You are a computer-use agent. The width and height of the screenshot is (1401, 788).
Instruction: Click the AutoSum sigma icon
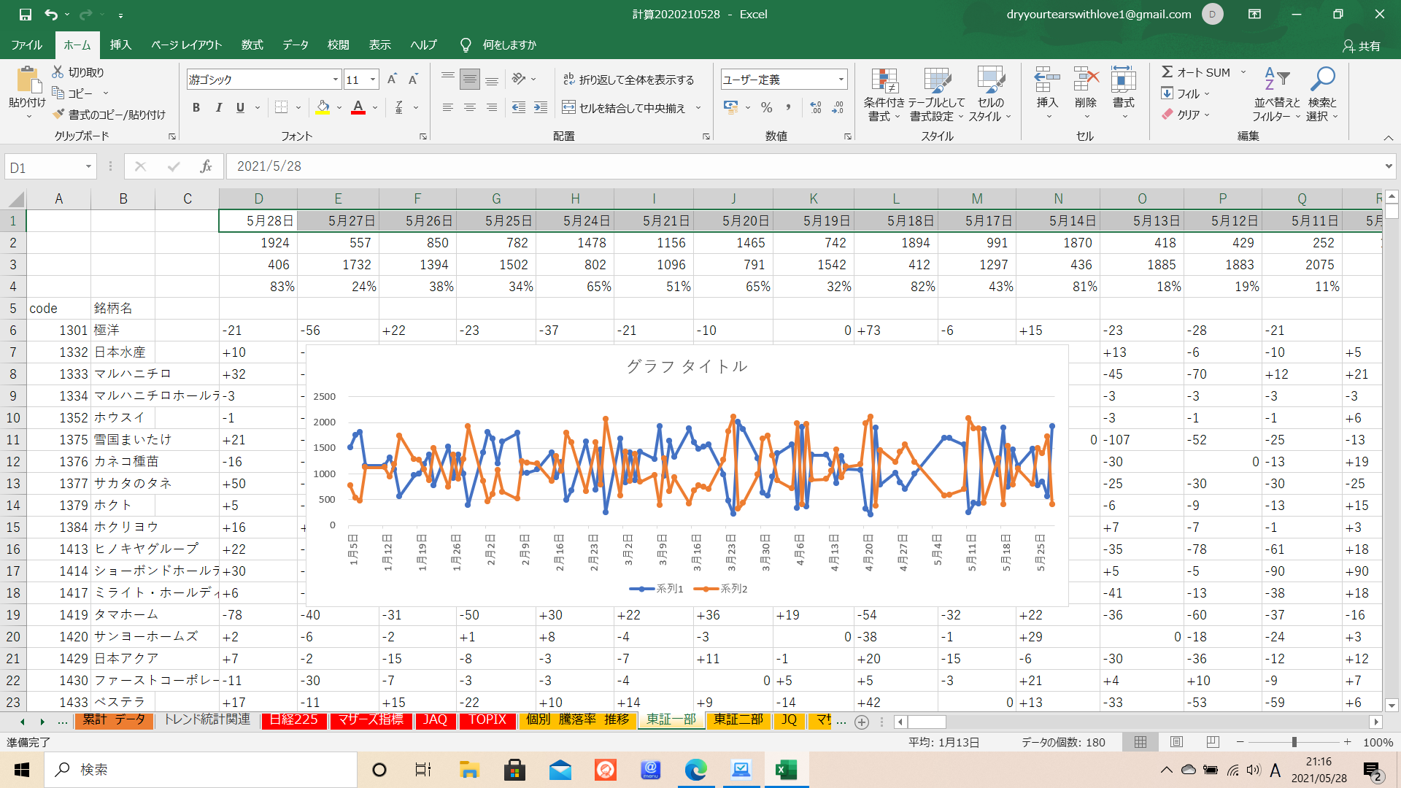pyautogui.click(x=1167, y=72)
